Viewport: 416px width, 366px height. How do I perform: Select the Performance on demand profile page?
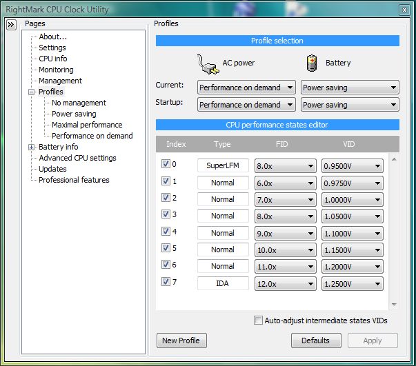[92, 136]
